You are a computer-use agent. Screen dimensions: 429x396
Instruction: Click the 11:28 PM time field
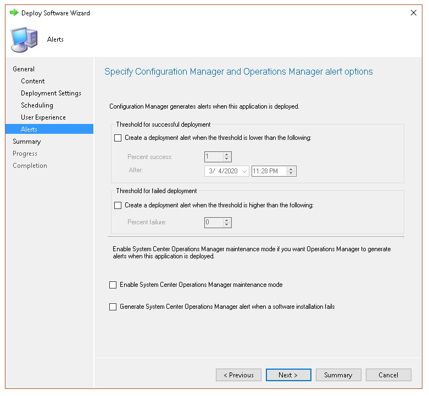coord(269,171)
